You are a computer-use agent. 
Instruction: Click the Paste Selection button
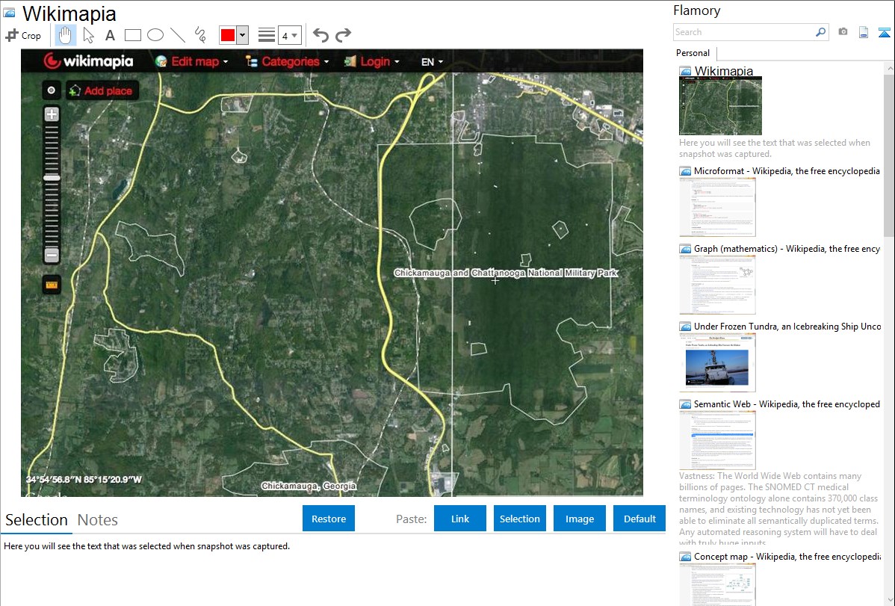[x=519, y=519]
